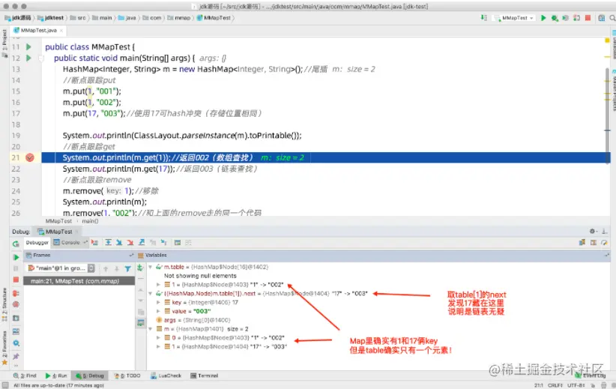This screenshot has height=389, width=616.
Task: Collapse the m.table variable node
Action: point(150,267)
